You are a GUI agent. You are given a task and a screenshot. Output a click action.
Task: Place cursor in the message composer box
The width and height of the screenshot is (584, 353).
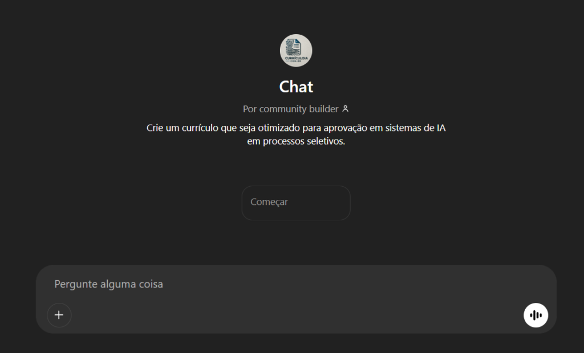(x=296, y=284)
